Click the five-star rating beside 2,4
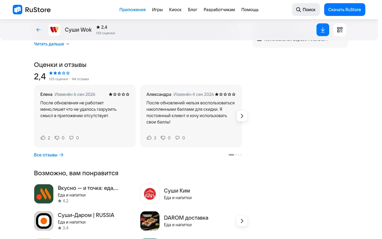The width and height of the screenshot is (382, 239). (x=59, y=73)
